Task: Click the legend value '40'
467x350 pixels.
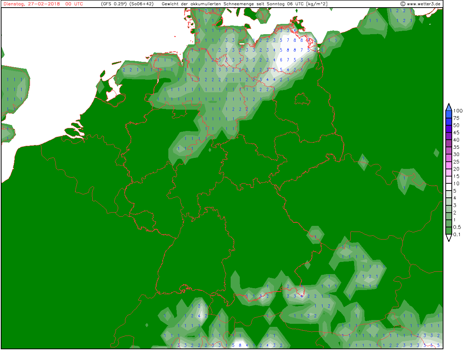Action: (x=456, y=140)
